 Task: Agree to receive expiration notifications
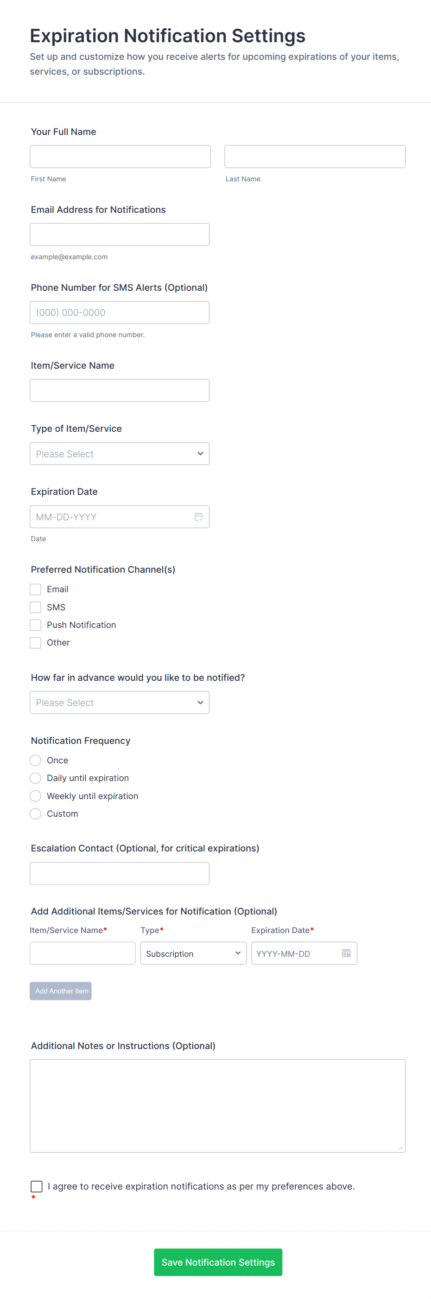coord(36,1186)
